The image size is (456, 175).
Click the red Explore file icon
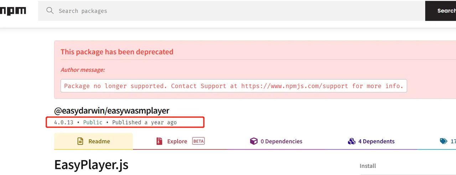point(159,141)
